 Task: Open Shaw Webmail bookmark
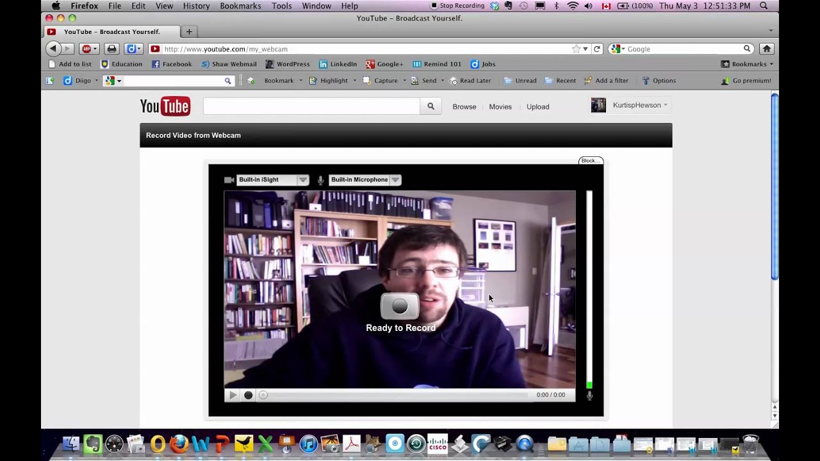(229, 64)
